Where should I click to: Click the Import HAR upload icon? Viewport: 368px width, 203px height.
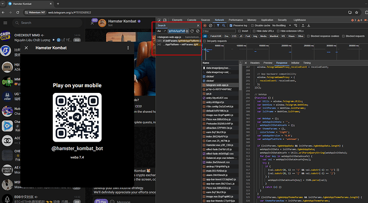tap(303, 26)
